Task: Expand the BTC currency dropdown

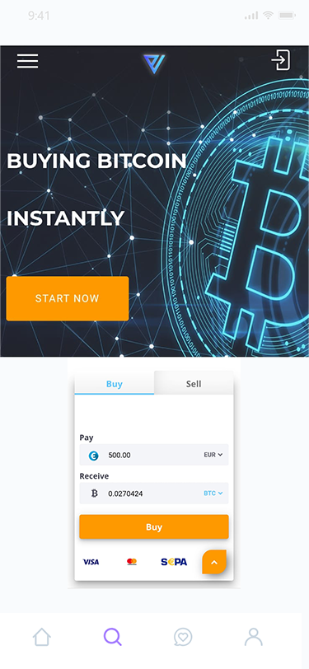Action: [x=213, y=494]
